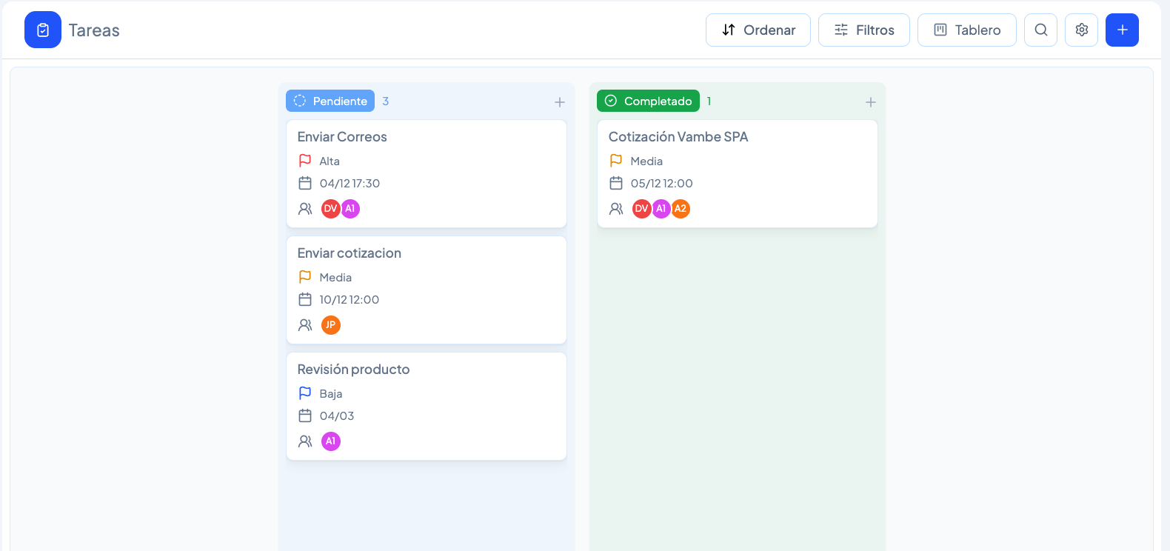Viewport: 1170px width, 551px height.
Task: Click the blue plus button to create task
Action: click(1122, 30)
